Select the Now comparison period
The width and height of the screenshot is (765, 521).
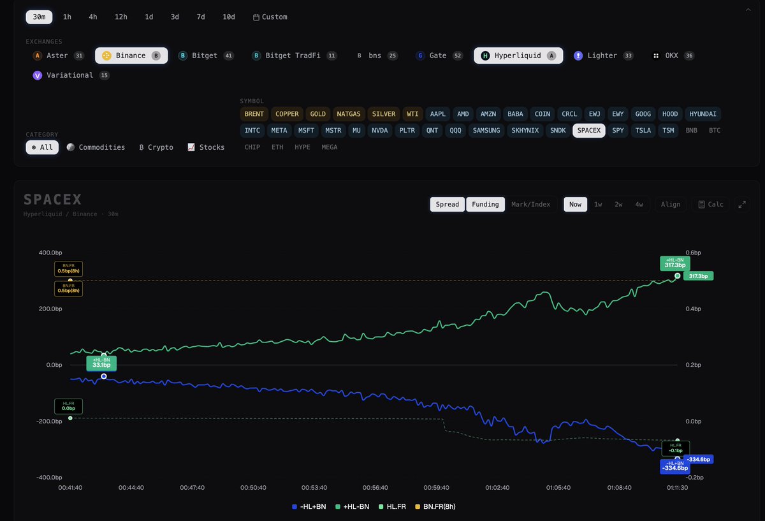coord(576,204)
